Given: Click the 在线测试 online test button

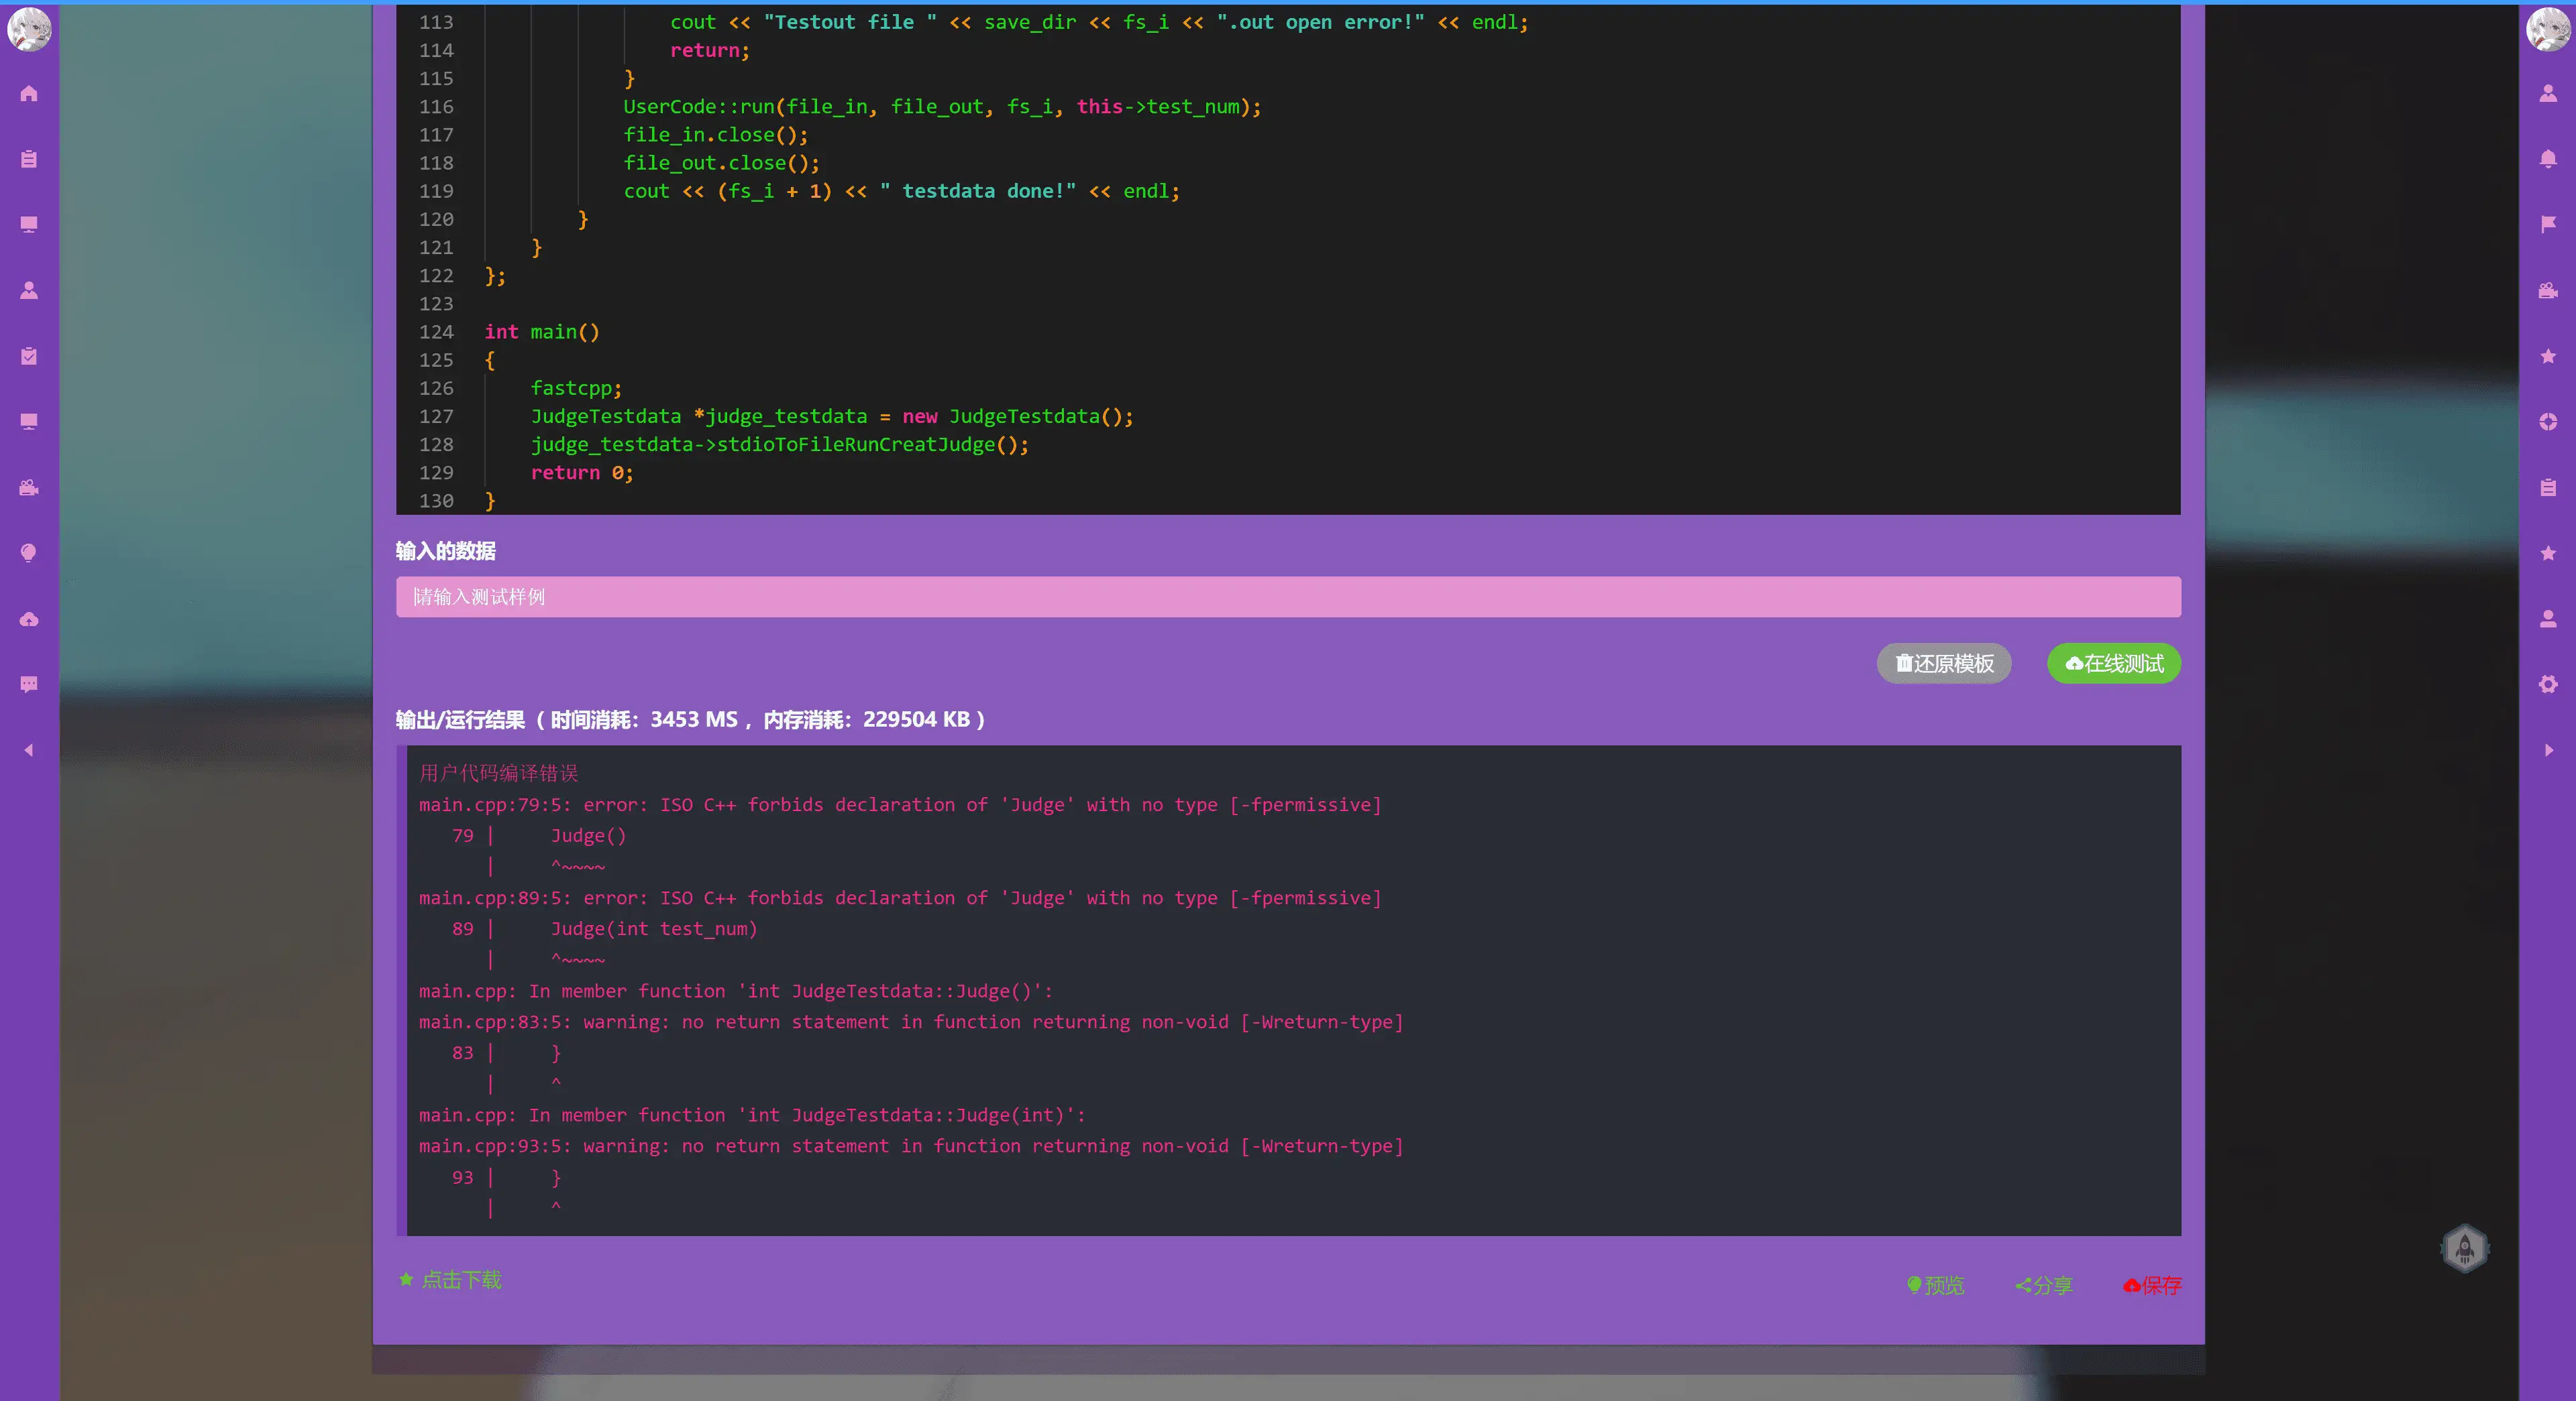Looking at the screenshot, I should pos(2113,664).
